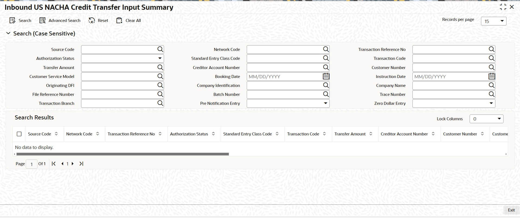Reset the search criteria

coord(98,21)
